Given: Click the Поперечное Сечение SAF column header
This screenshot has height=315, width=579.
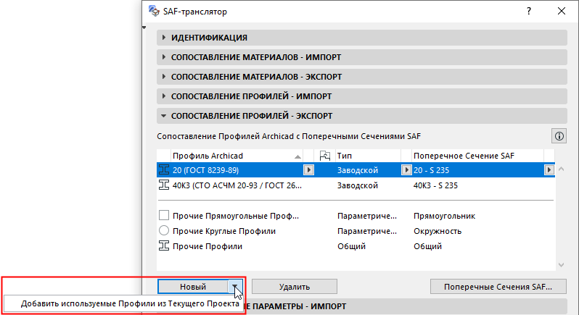Looking at the screenshot, I should (x=477, y=156).
